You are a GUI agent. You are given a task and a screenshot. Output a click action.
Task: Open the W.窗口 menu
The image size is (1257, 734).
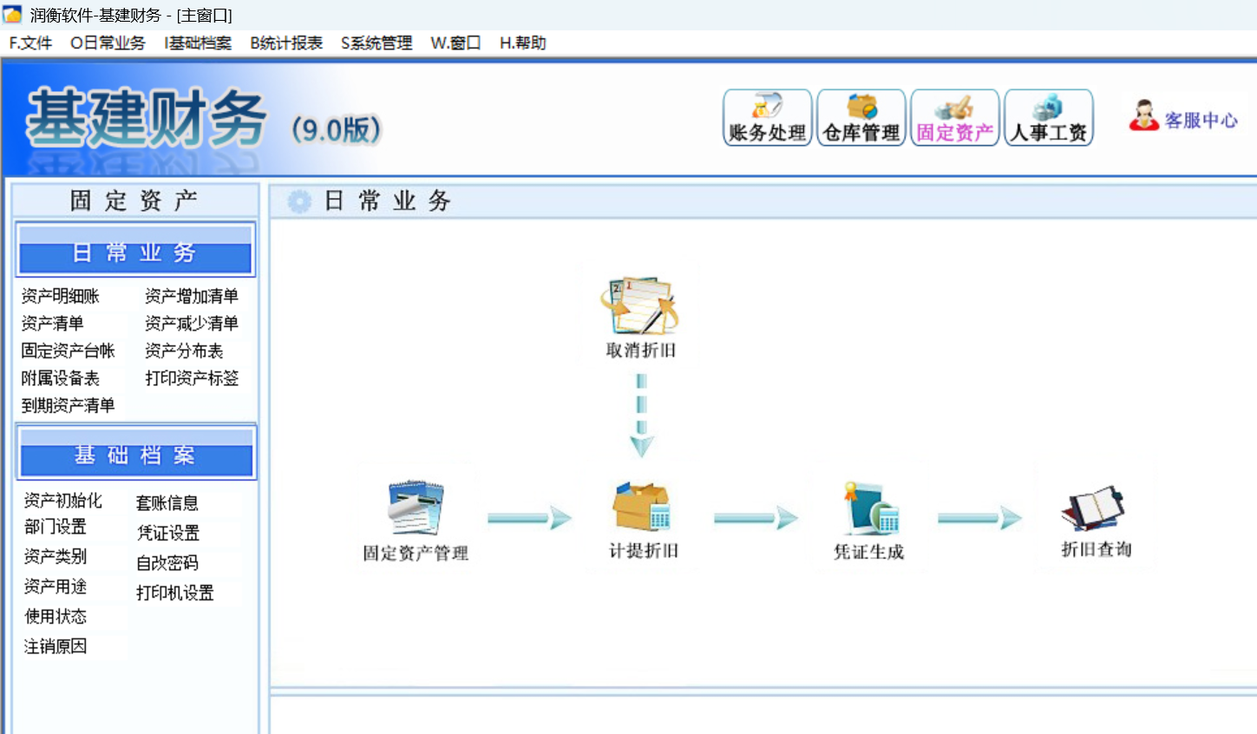(x=455, y=43)
